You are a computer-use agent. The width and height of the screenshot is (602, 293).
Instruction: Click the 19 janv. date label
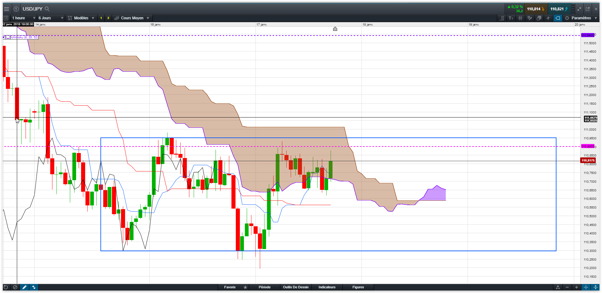click(x=474, y=24)
